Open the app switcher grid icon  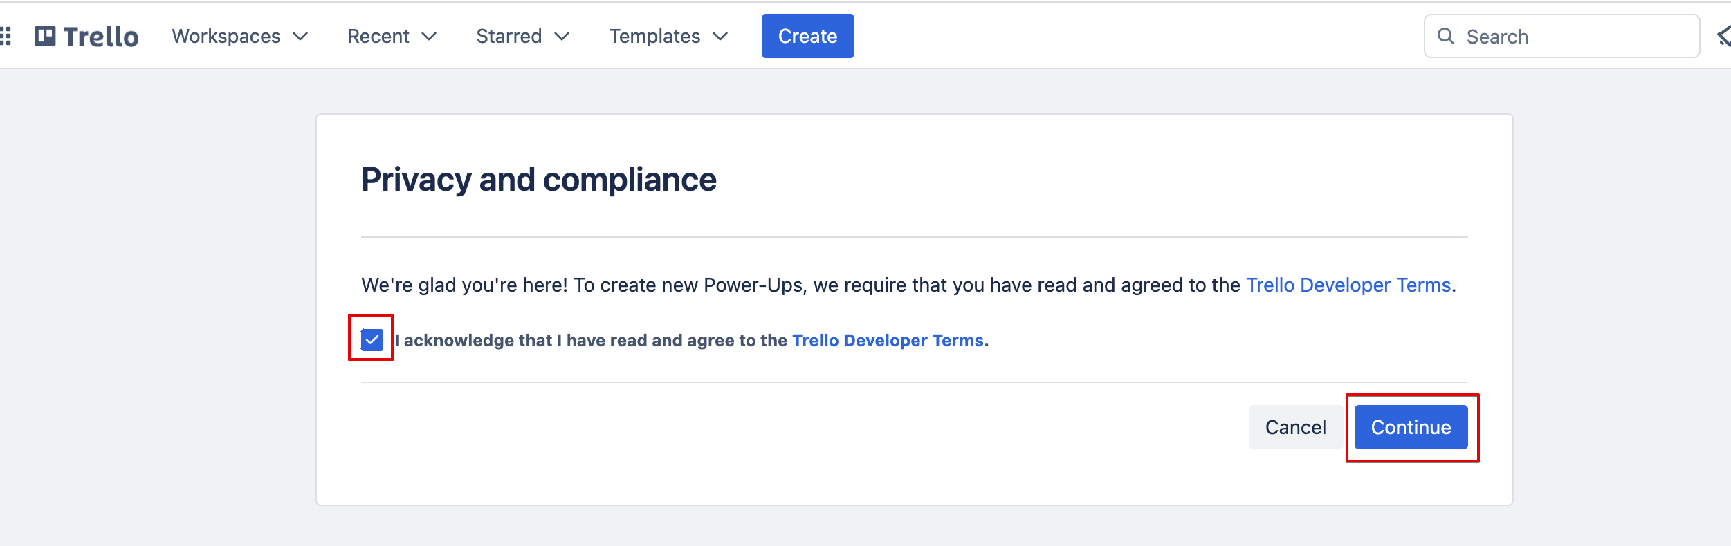(6, 36)
